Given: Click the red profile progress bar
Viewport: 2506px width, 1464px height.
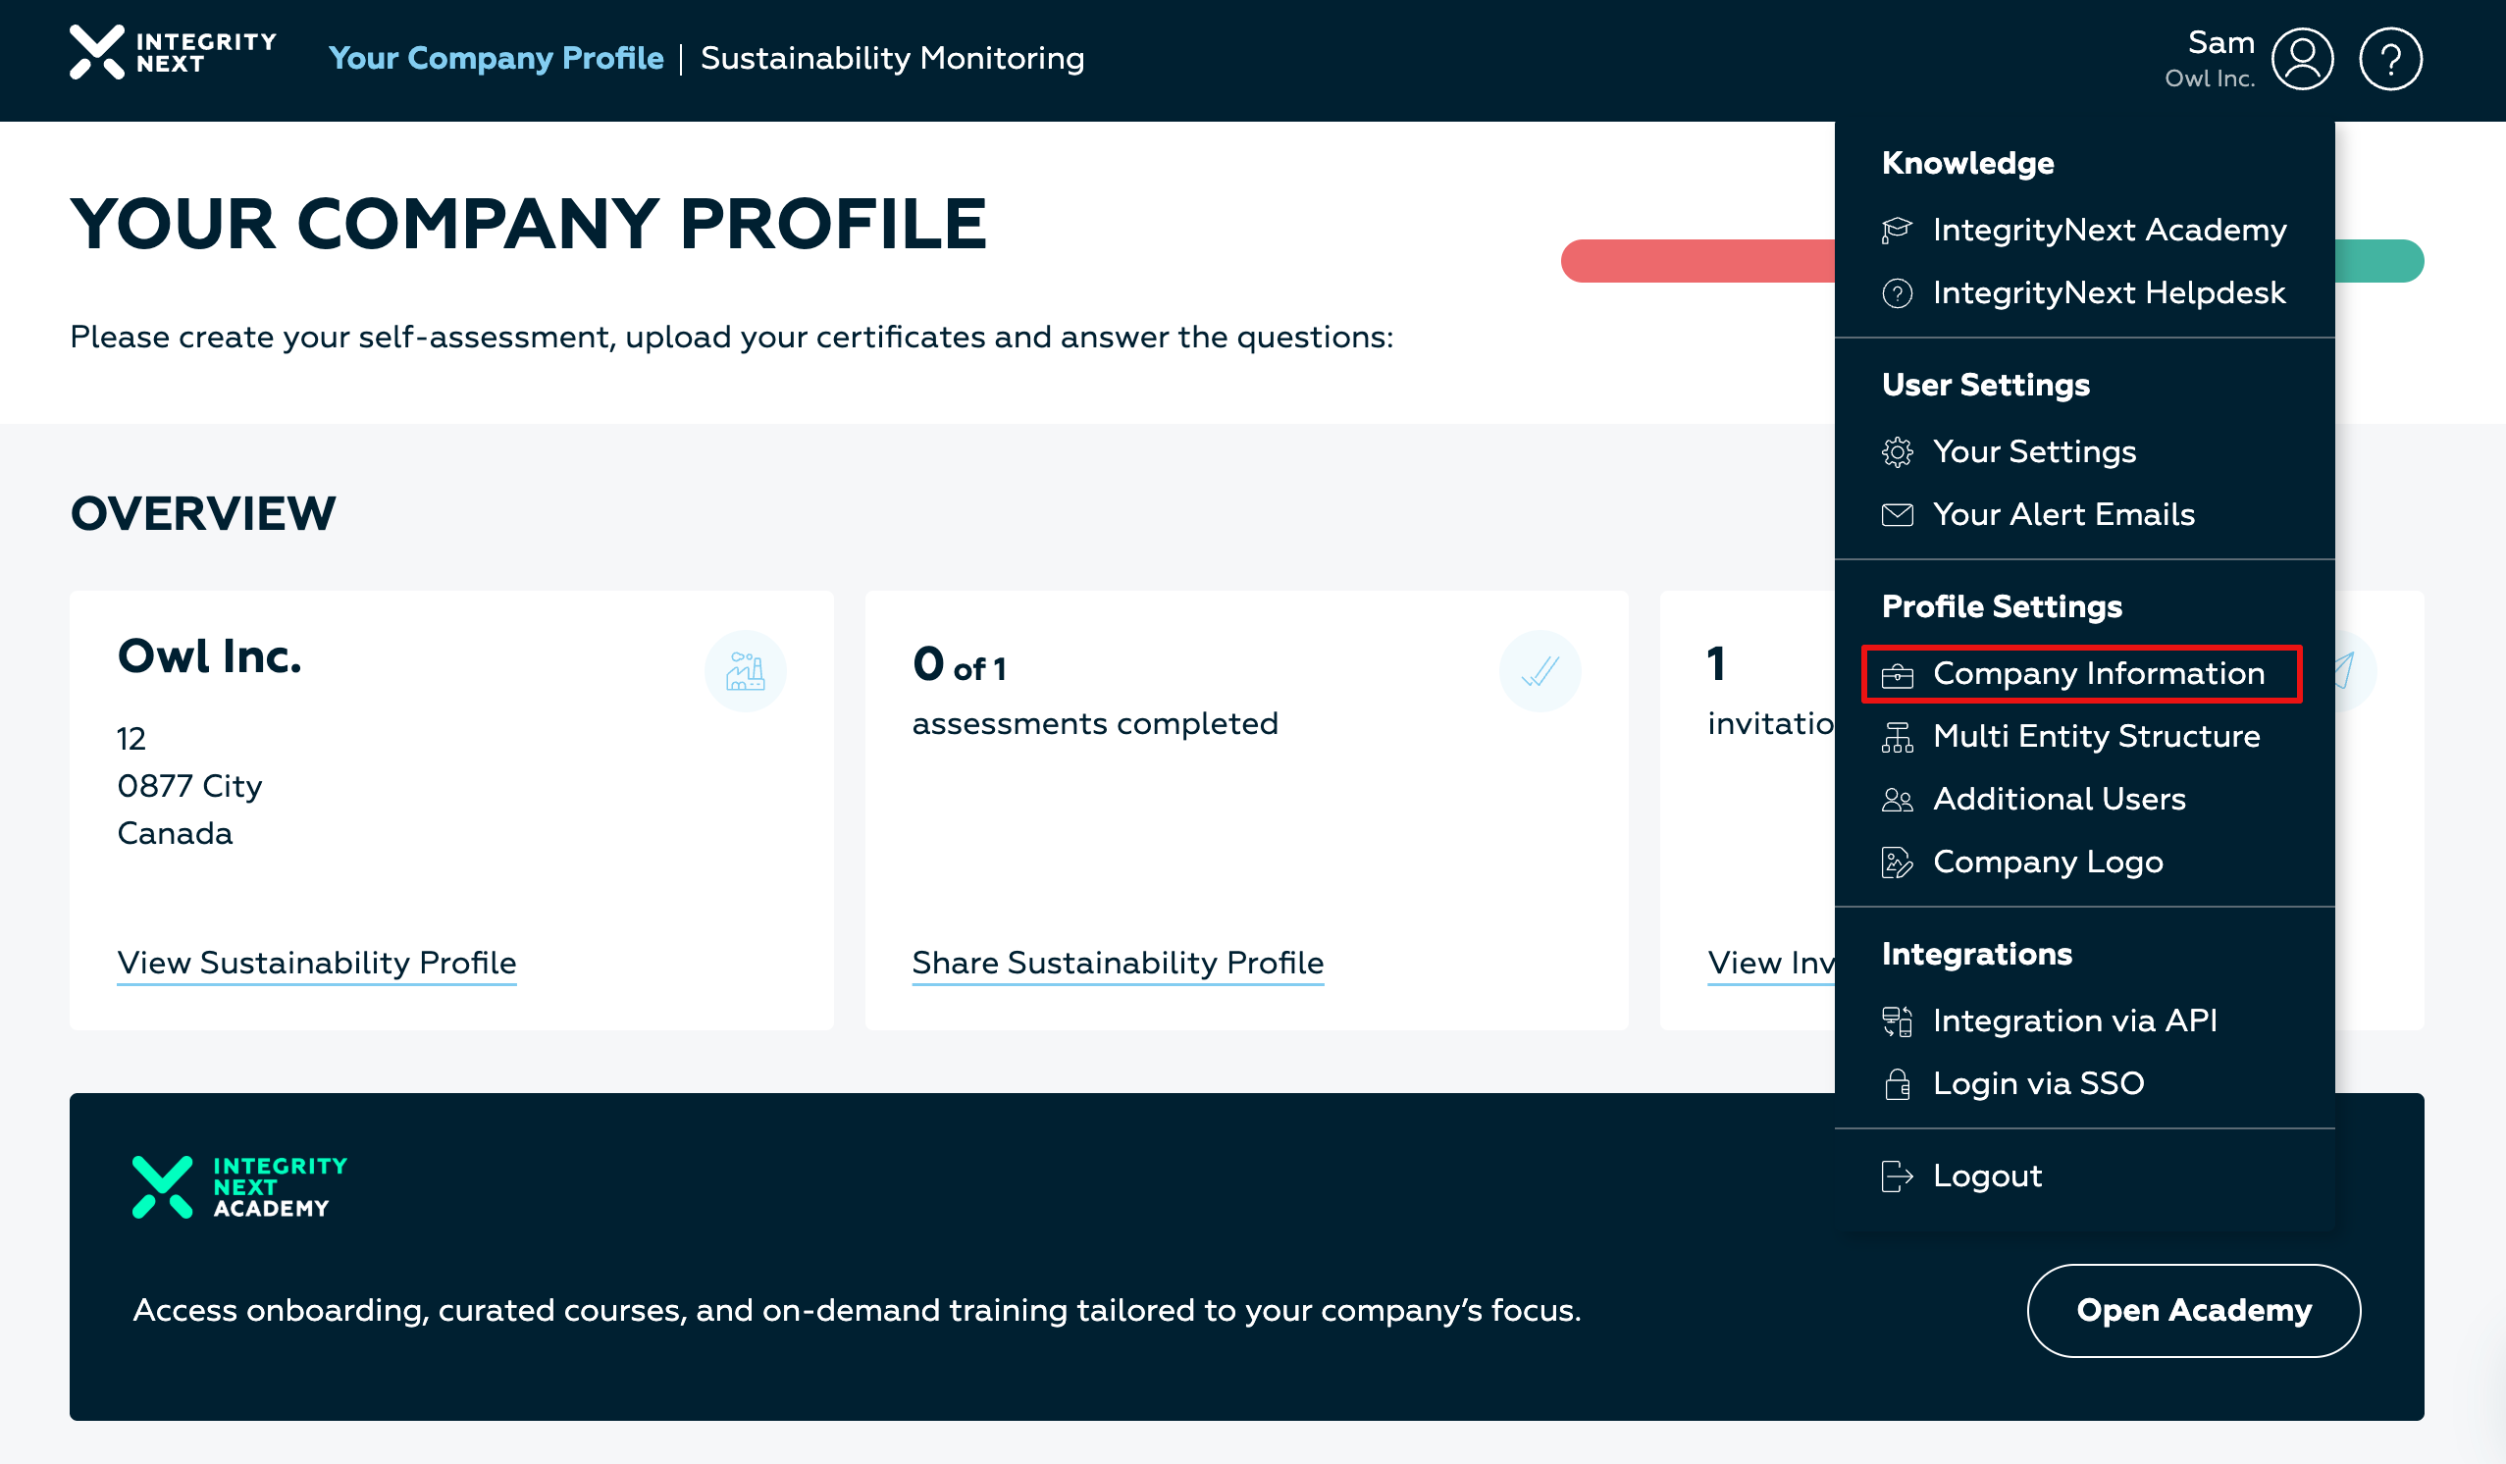Looking at the screenshot, I should [1697, 262].
